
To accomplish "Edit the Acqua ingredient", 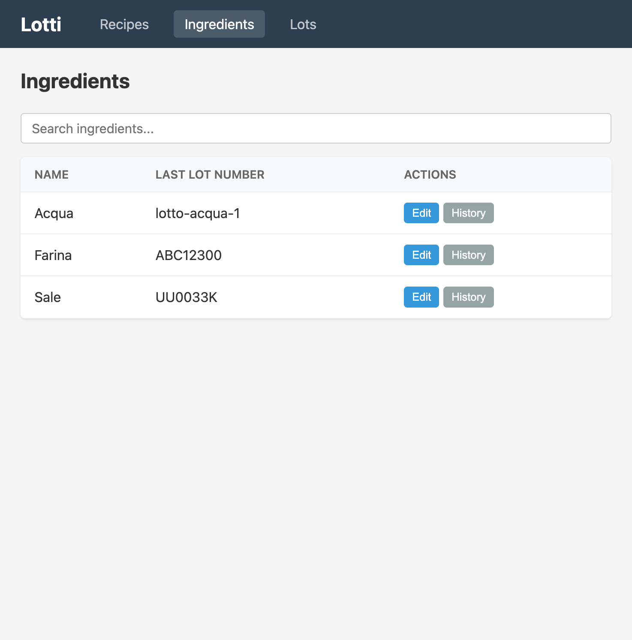I will (421, 213).
